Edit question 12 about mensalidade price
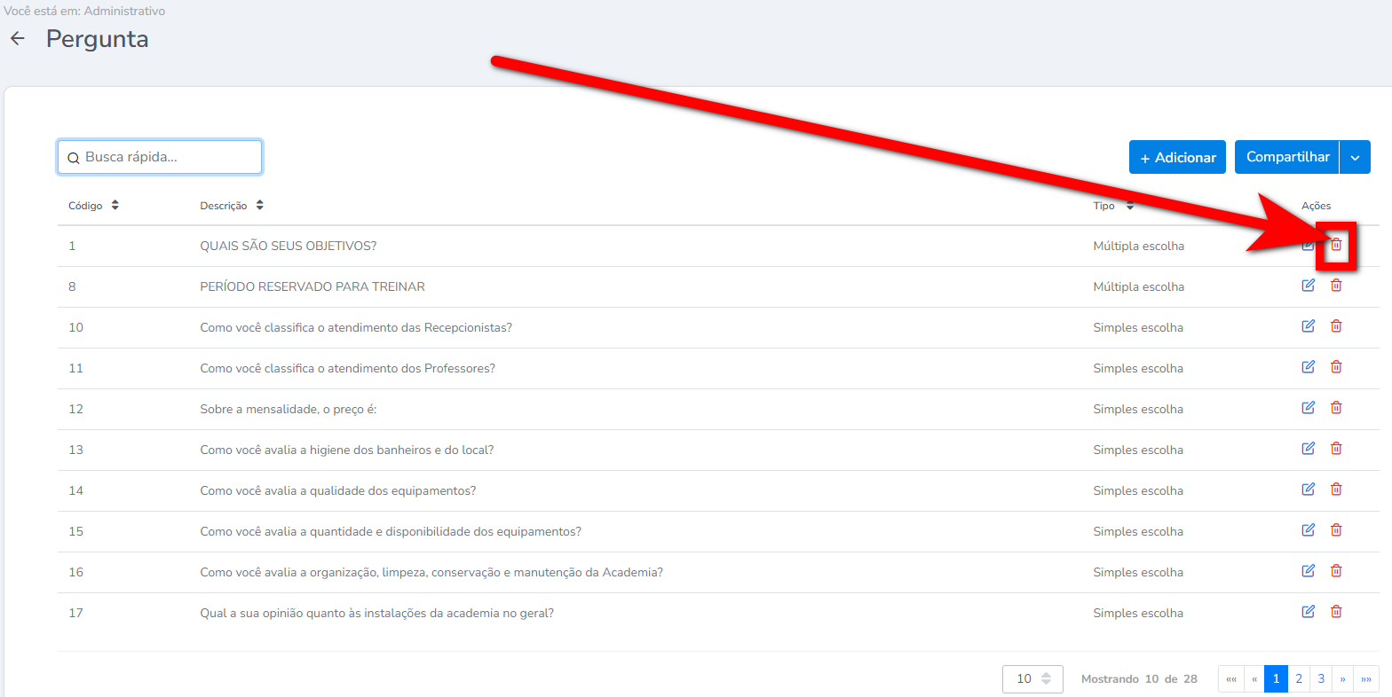The height and width of the screenshot is (697, 1392). coord(1308,408)
